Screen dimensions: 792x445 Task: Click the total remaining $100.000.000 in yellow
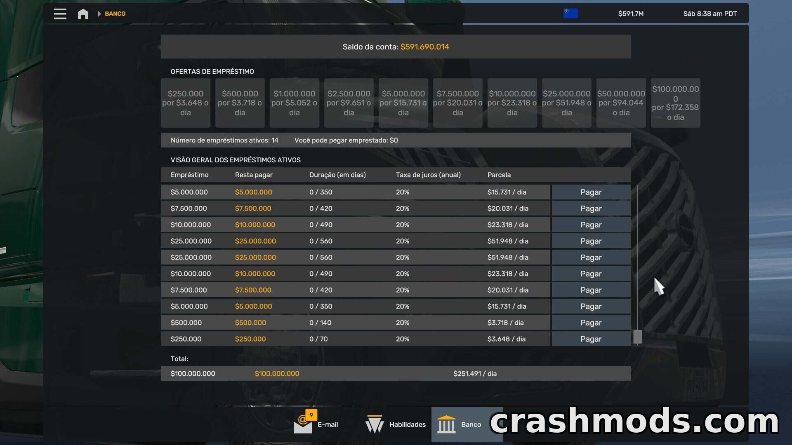pos(277,373)
